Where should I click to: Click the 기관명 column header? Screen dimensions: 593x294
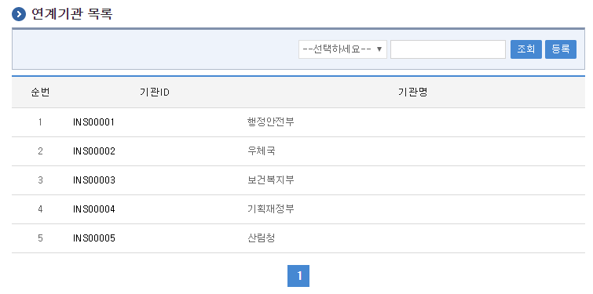(x=412, y=93)
